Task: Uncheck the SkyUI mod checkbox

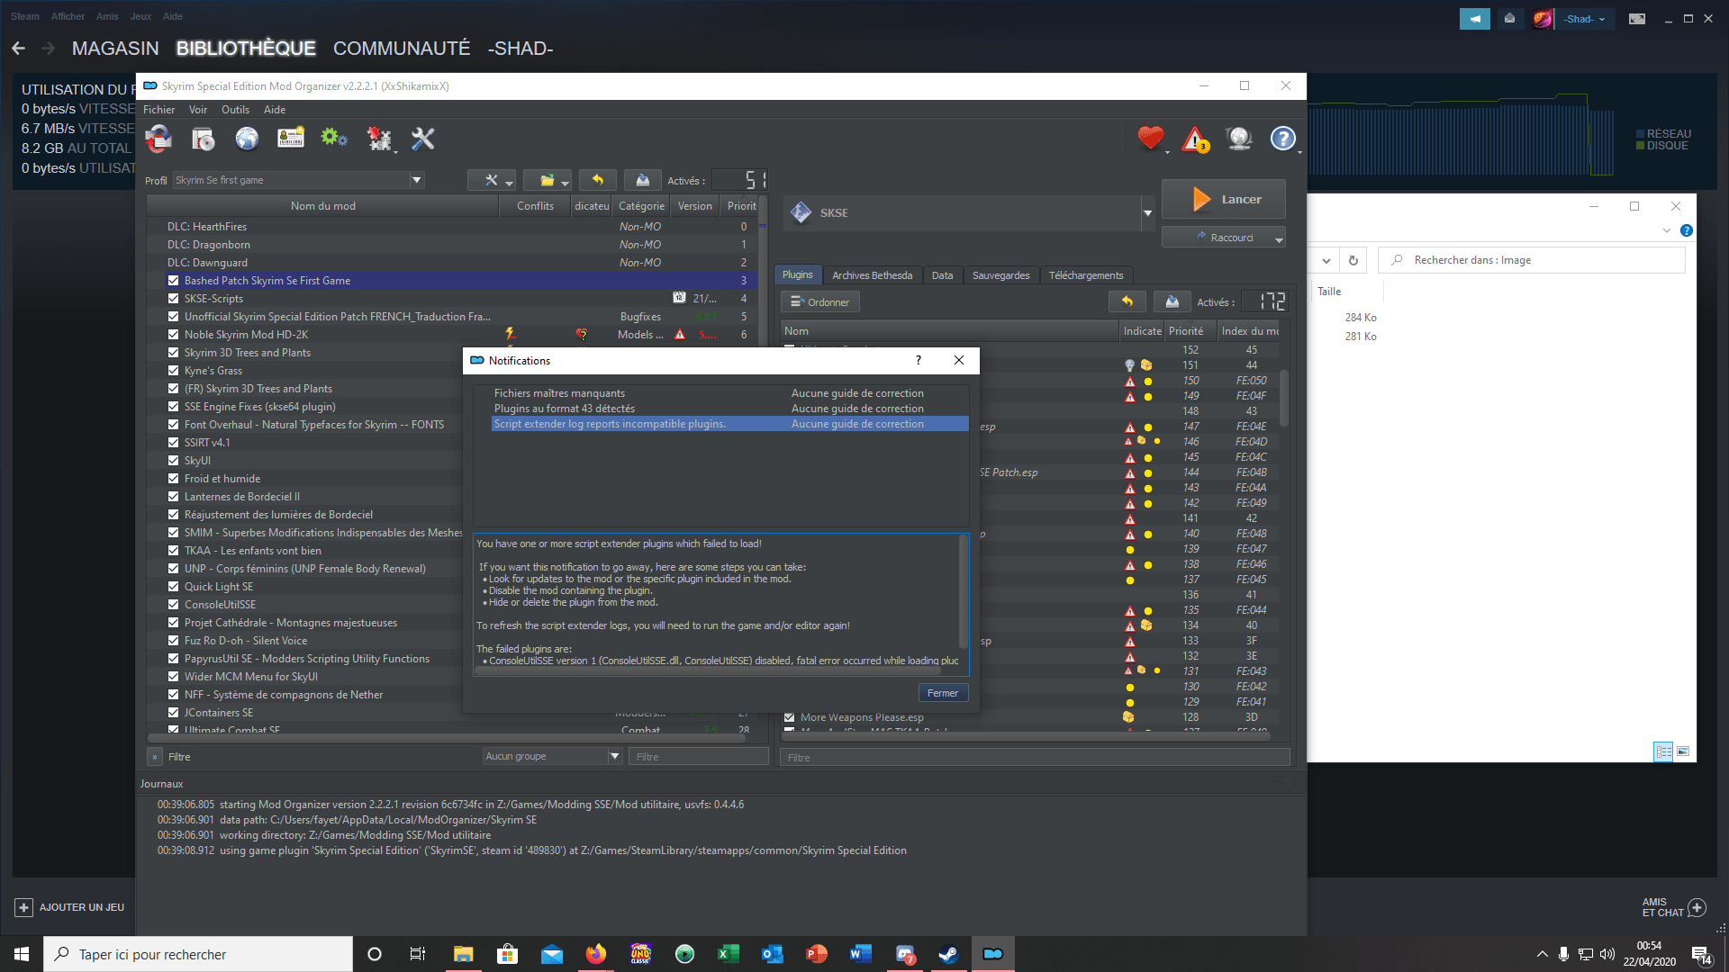Action: [x=173, y=461]
